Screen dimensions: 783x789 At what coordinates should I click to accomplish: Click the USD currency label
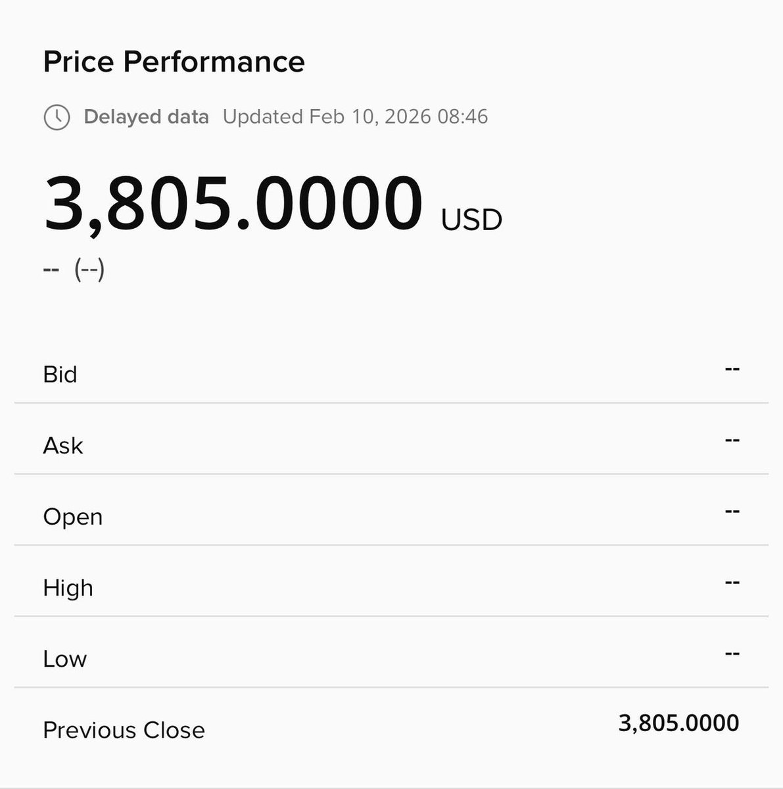pyautogui.click(x=472, y=220)
